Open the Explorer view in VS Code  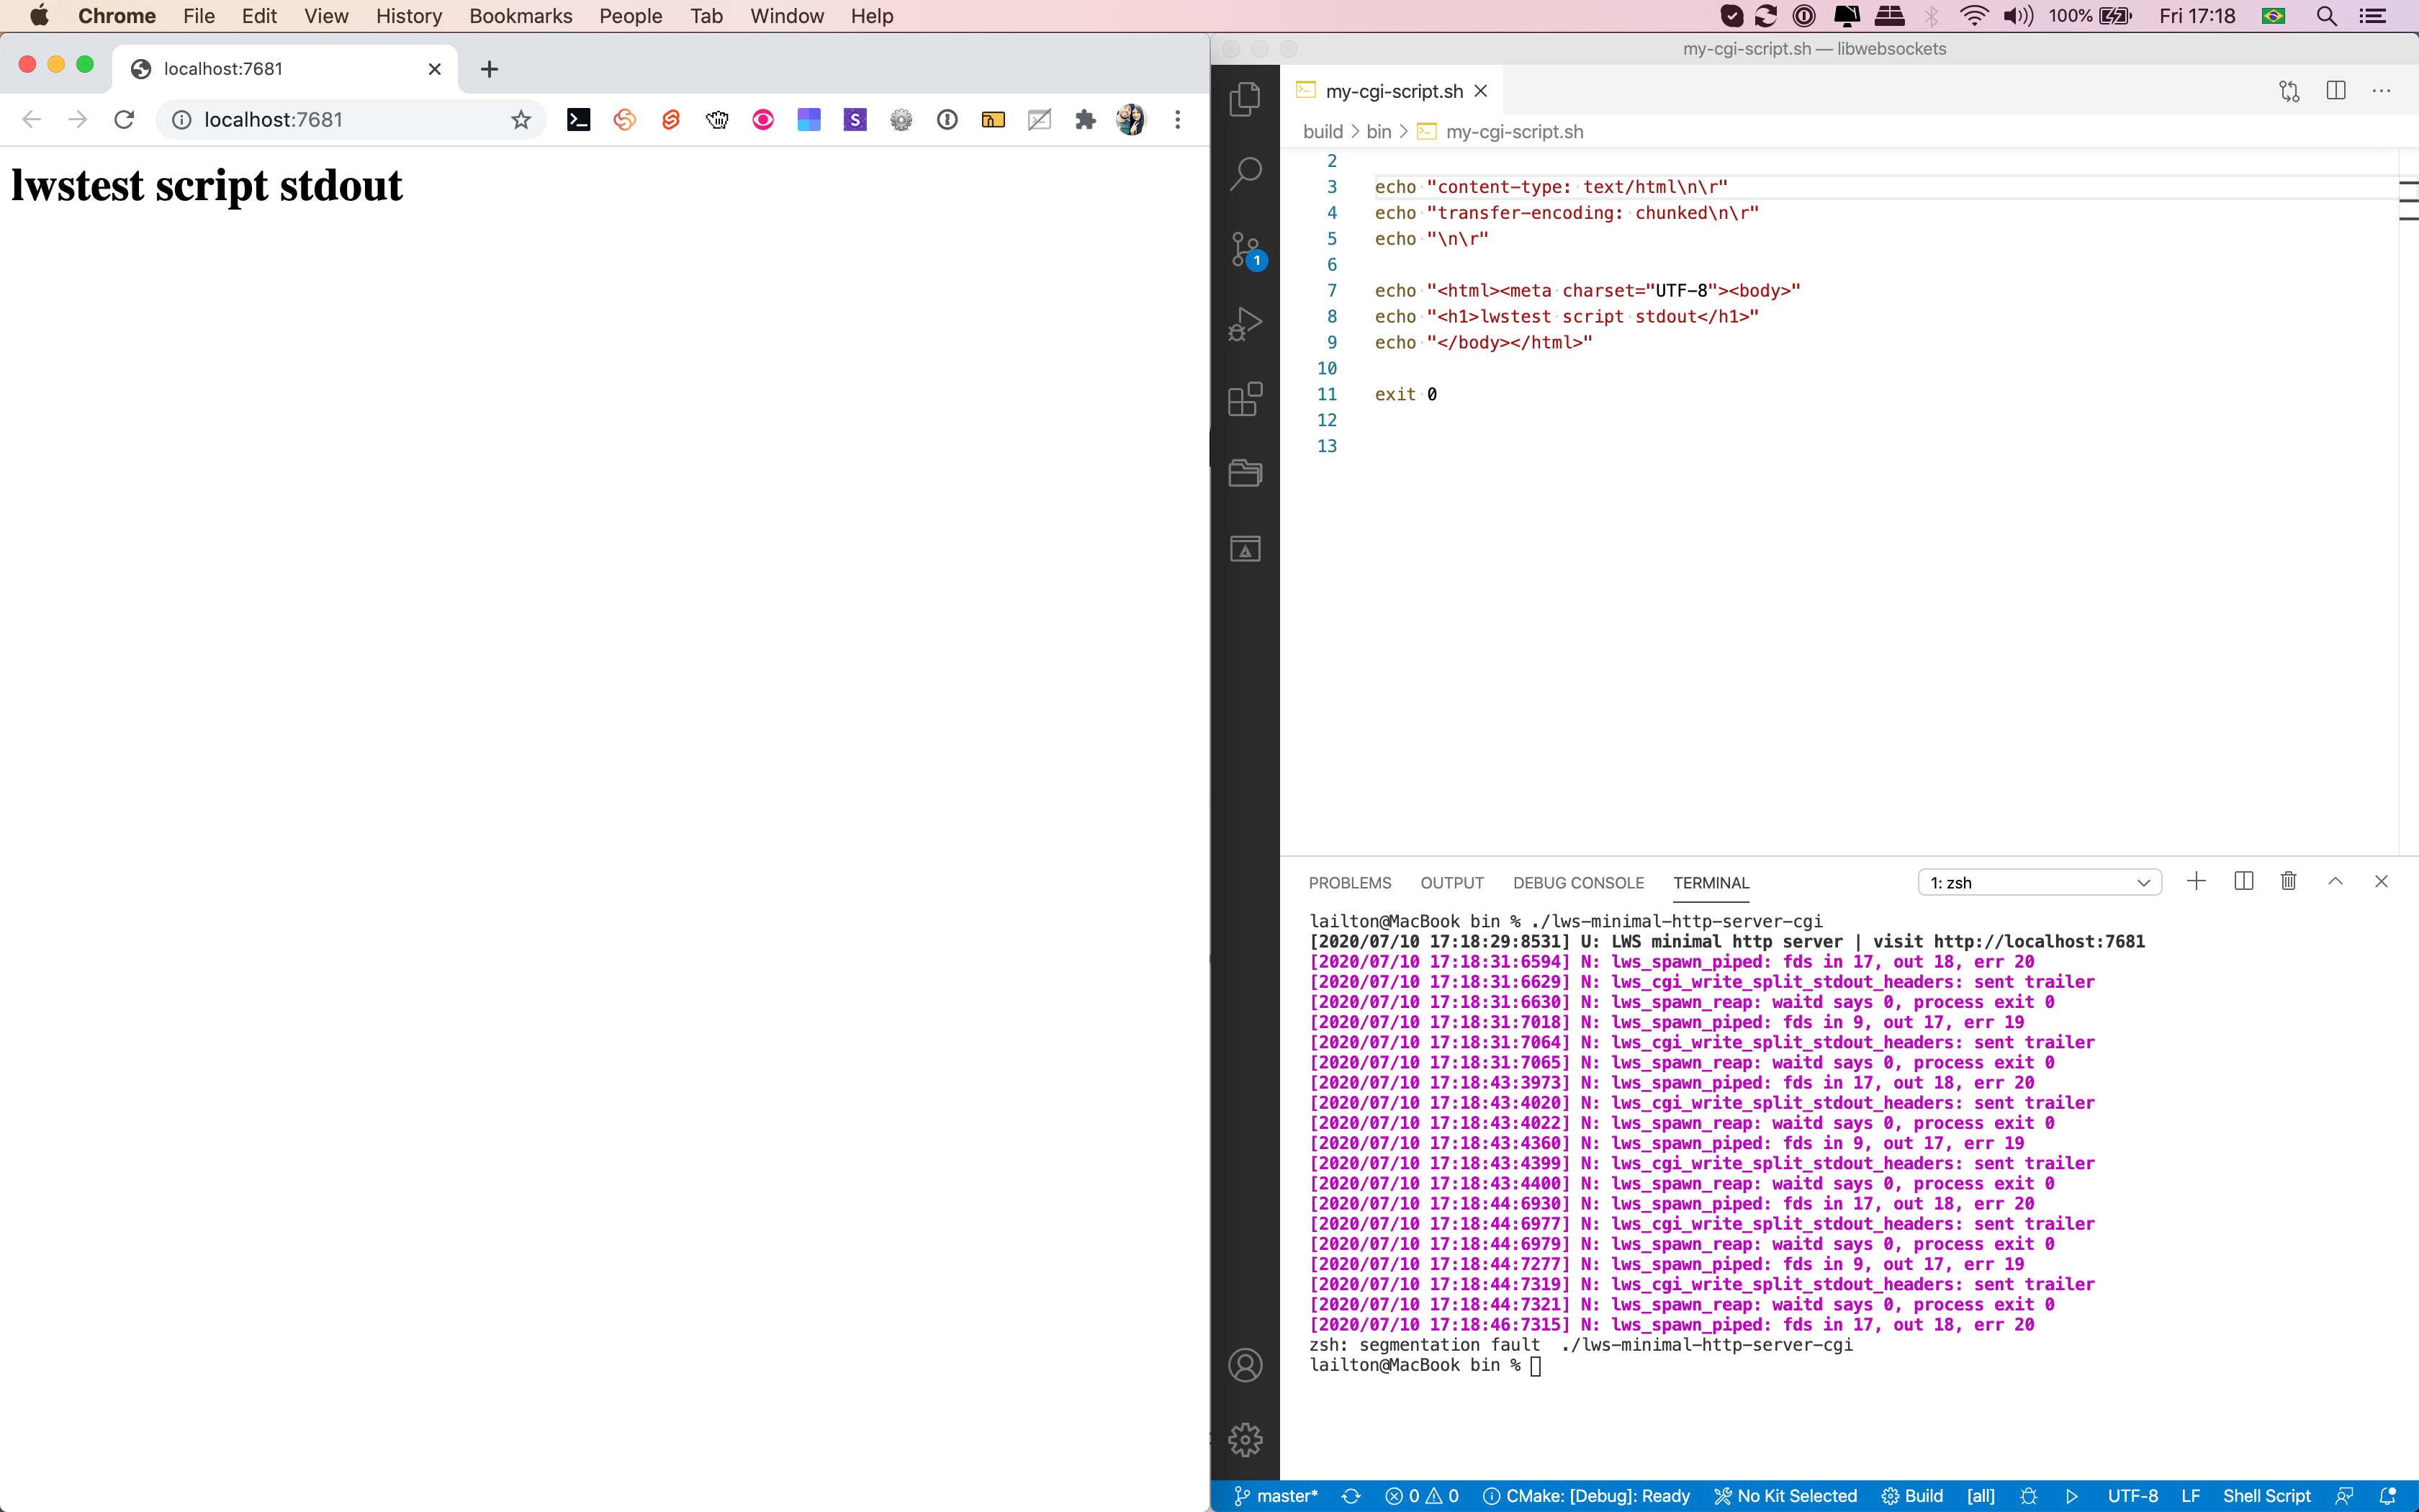(x=1245, y=98)
